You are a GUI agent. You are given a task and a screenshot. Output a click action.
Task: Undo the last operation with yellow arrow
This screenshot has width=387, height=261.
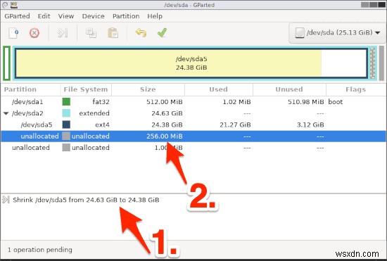141,33
